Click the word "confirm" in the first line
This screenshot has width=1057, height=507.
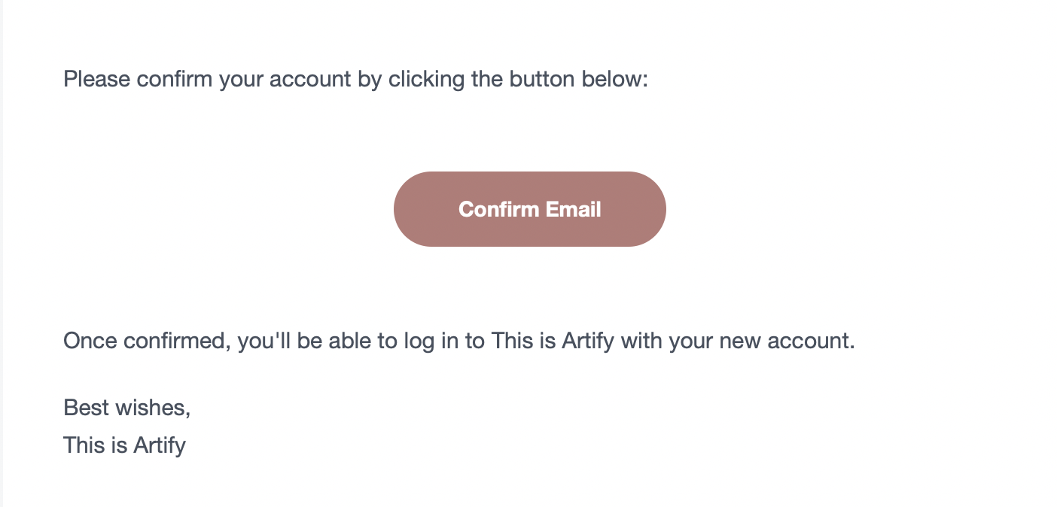pyautogui.click(x=175, y=79)
